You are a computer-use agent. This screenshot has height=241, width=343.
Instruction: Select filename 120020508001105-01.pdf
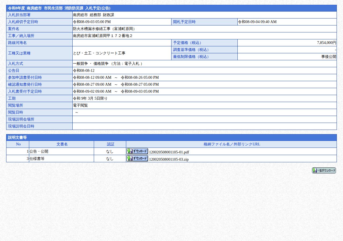pos(169,152)
